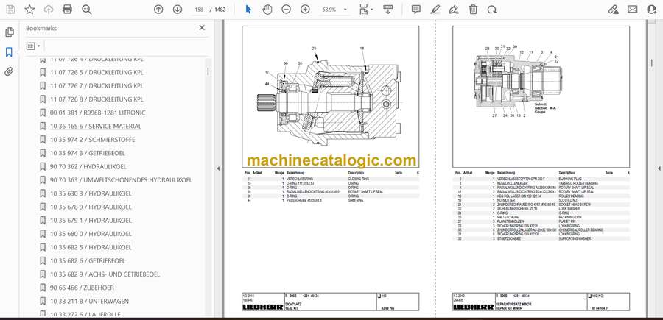The width and height of the screenshot is (663, 320).
Task: Activate the selection arrow tool
Action: (249, 10)
